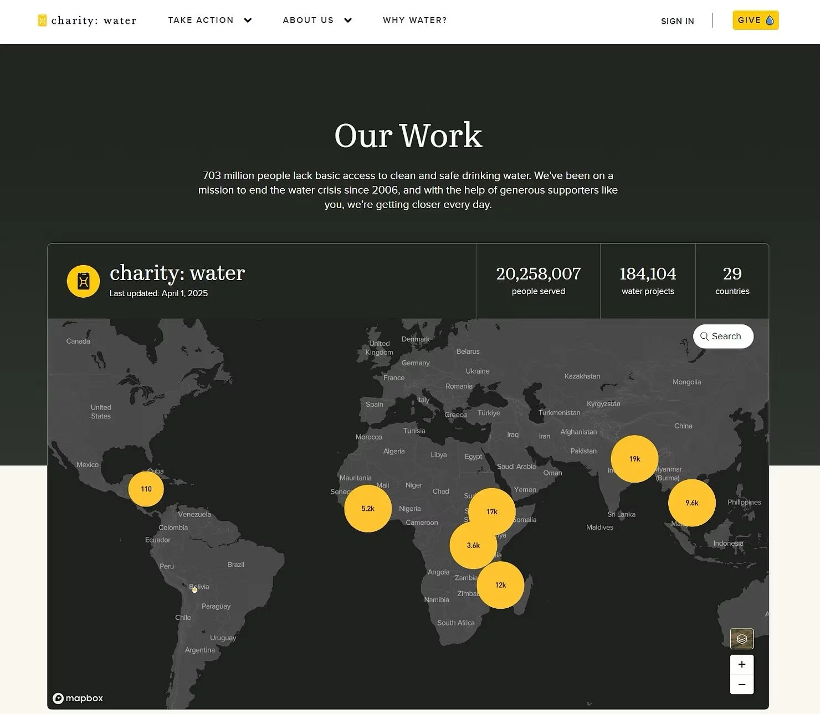This screenshot has width=820, height=714.
Task: Zoom in the map with plus
Action: tap(742, 664)
